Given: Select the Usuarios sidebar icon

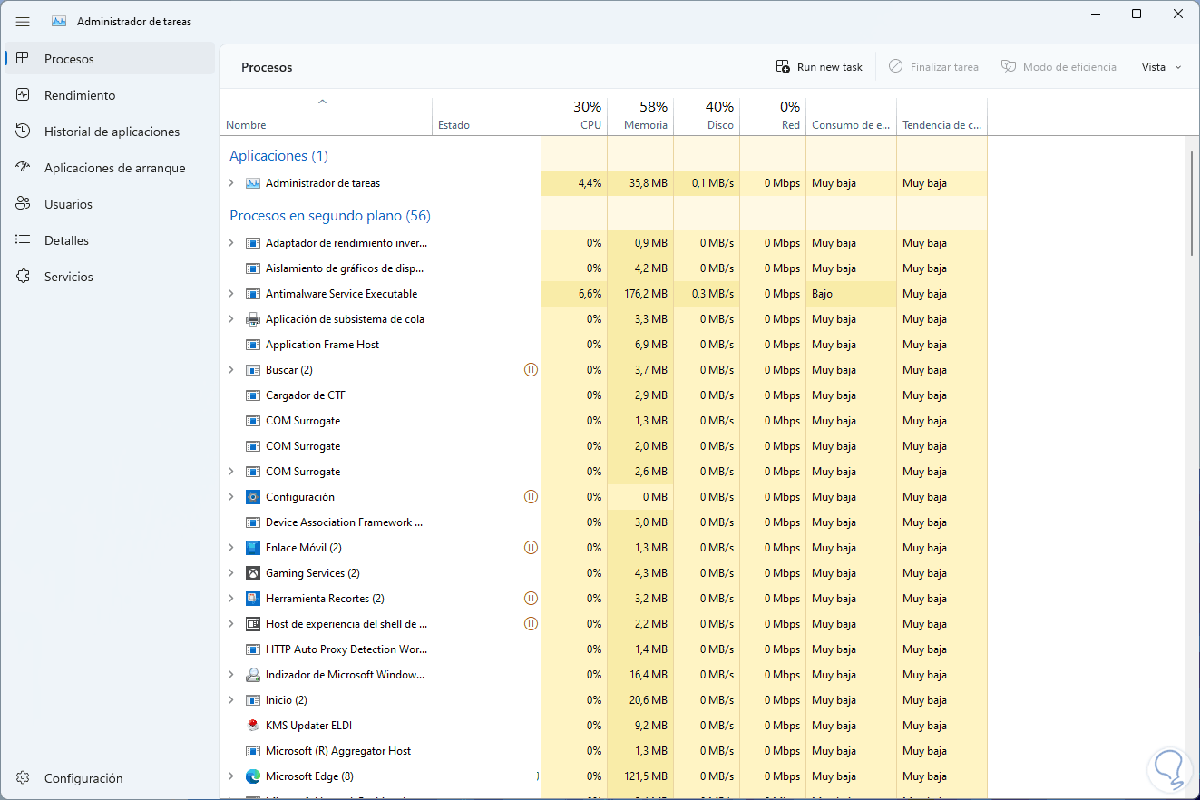Looking at the screenshot, I should 24,204.
